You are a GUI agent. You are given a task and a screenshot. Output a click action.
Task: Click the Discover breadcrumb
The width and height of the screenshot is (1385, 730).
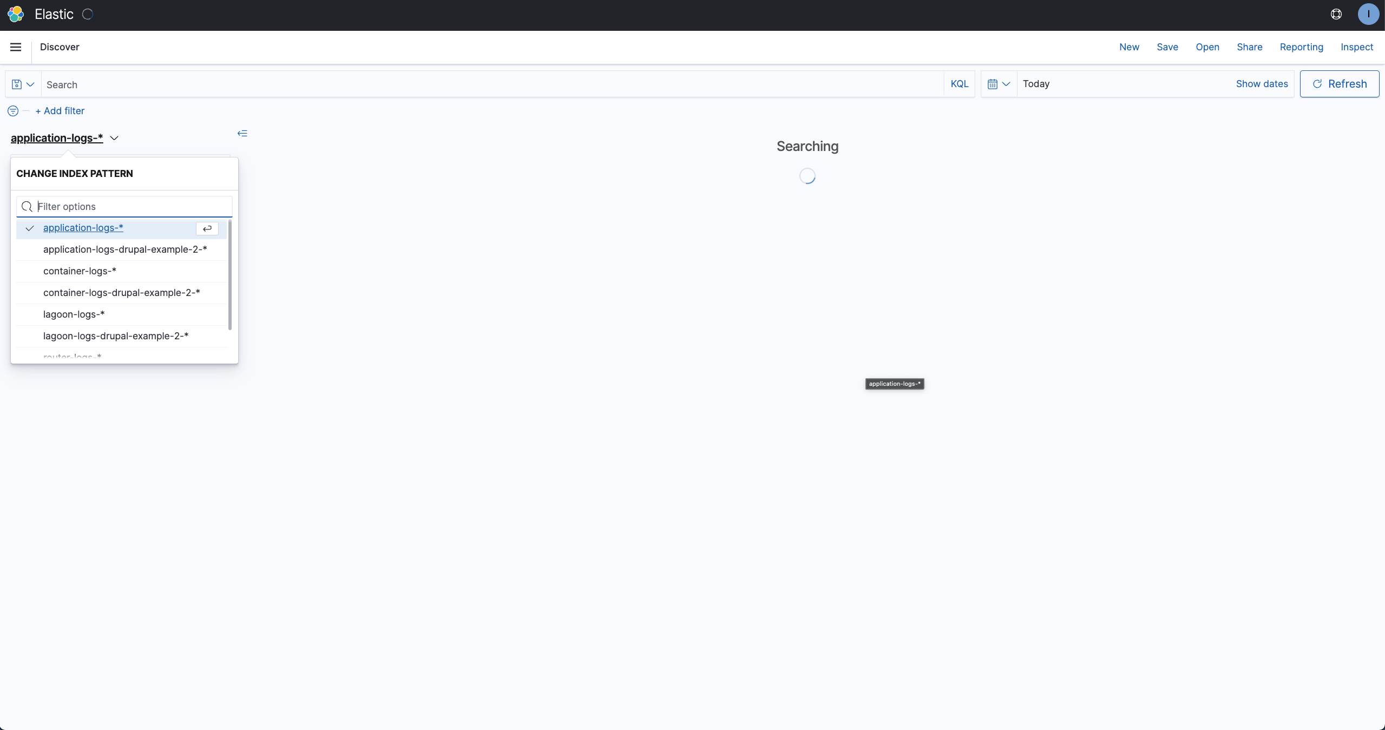[60, 48]
